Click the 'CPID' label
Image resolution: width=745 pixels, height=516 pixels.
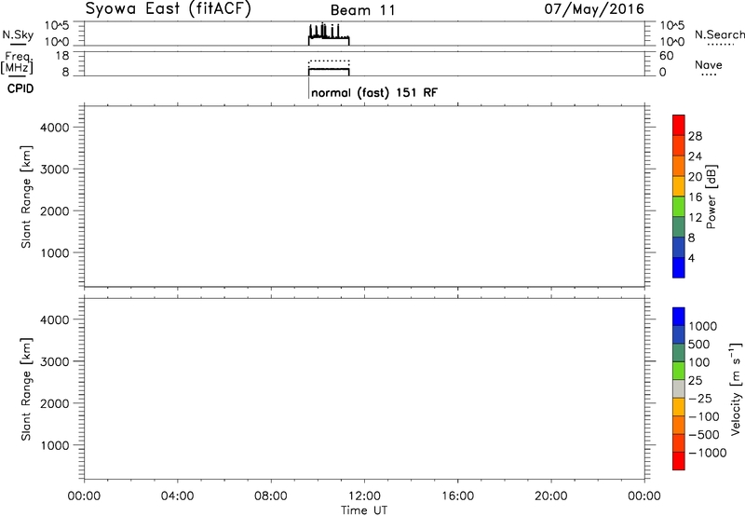[x=20, y=88]
